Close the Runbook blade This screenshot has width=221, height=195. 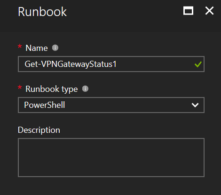[209, 11]
